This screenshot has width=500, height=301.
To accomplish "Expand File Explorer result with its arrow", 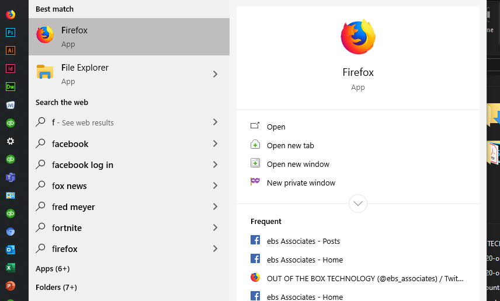I will (x=215, y=74).
